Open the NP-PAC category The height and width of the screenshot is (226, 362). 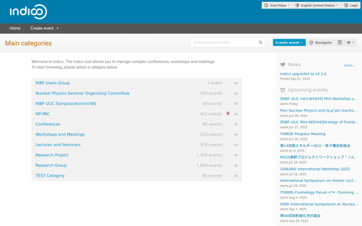click(x=42, y=114)
